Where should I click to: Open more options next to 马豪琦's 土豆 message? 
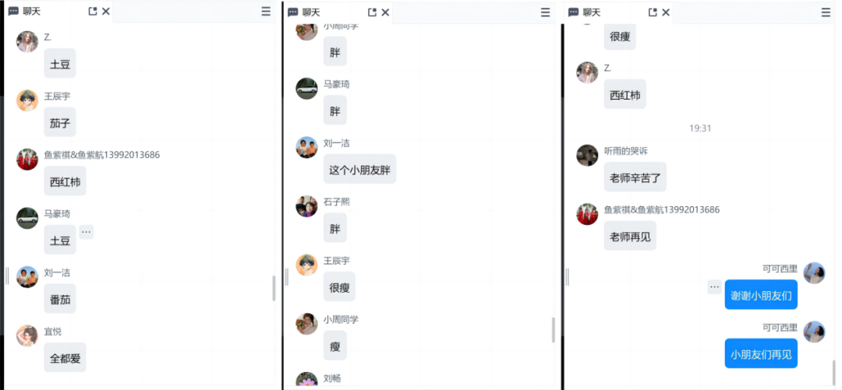(86, 232)
